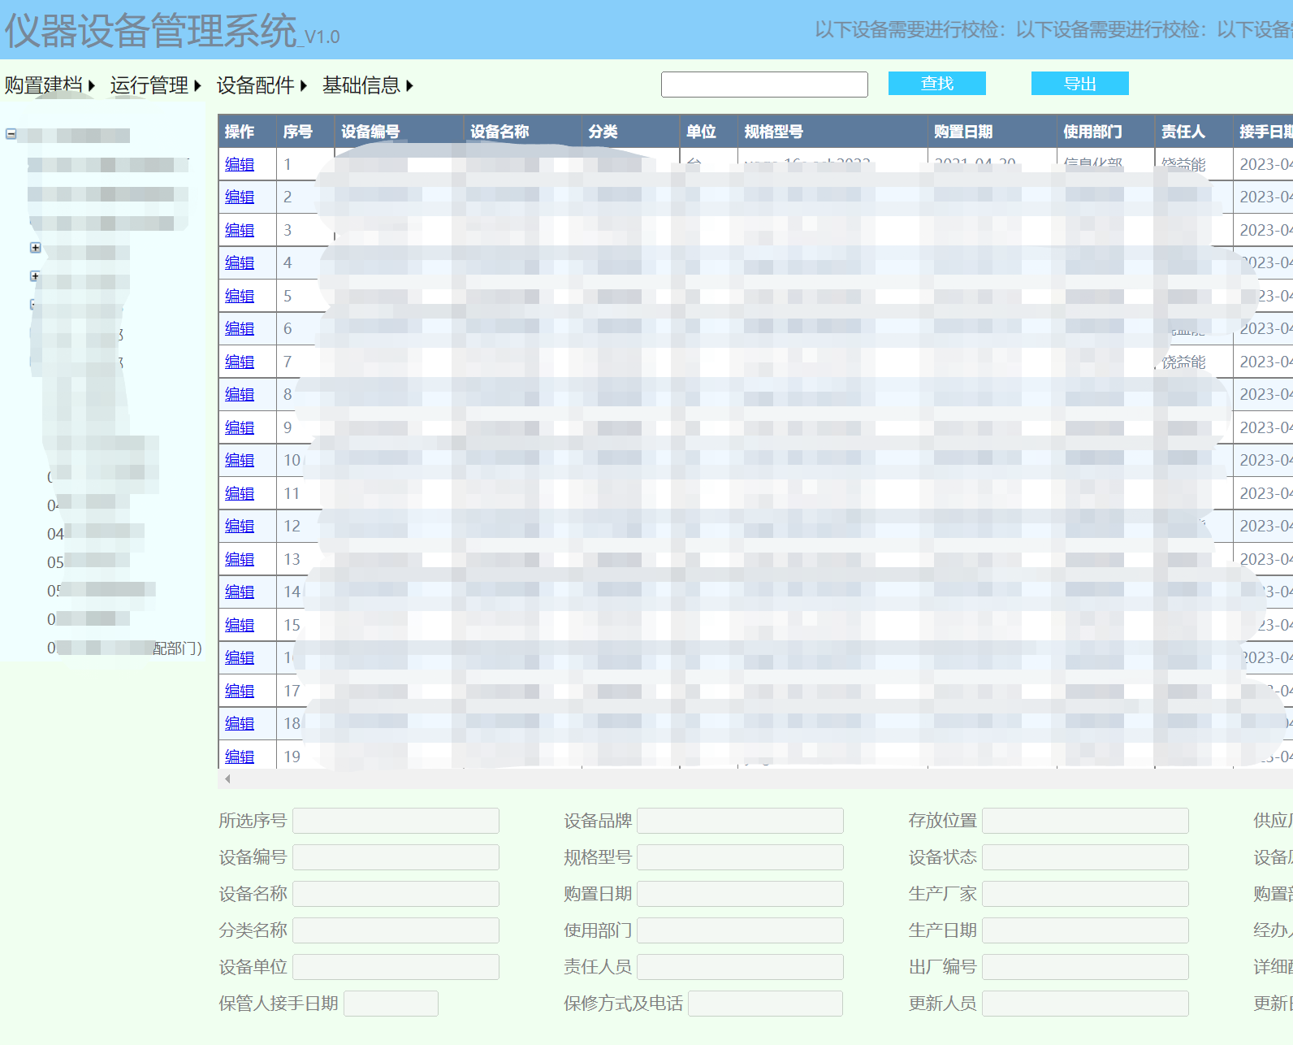This screenshot has width=1293, height=1045.
Task: Click the 查找 search button
Action: click(936, 84)
